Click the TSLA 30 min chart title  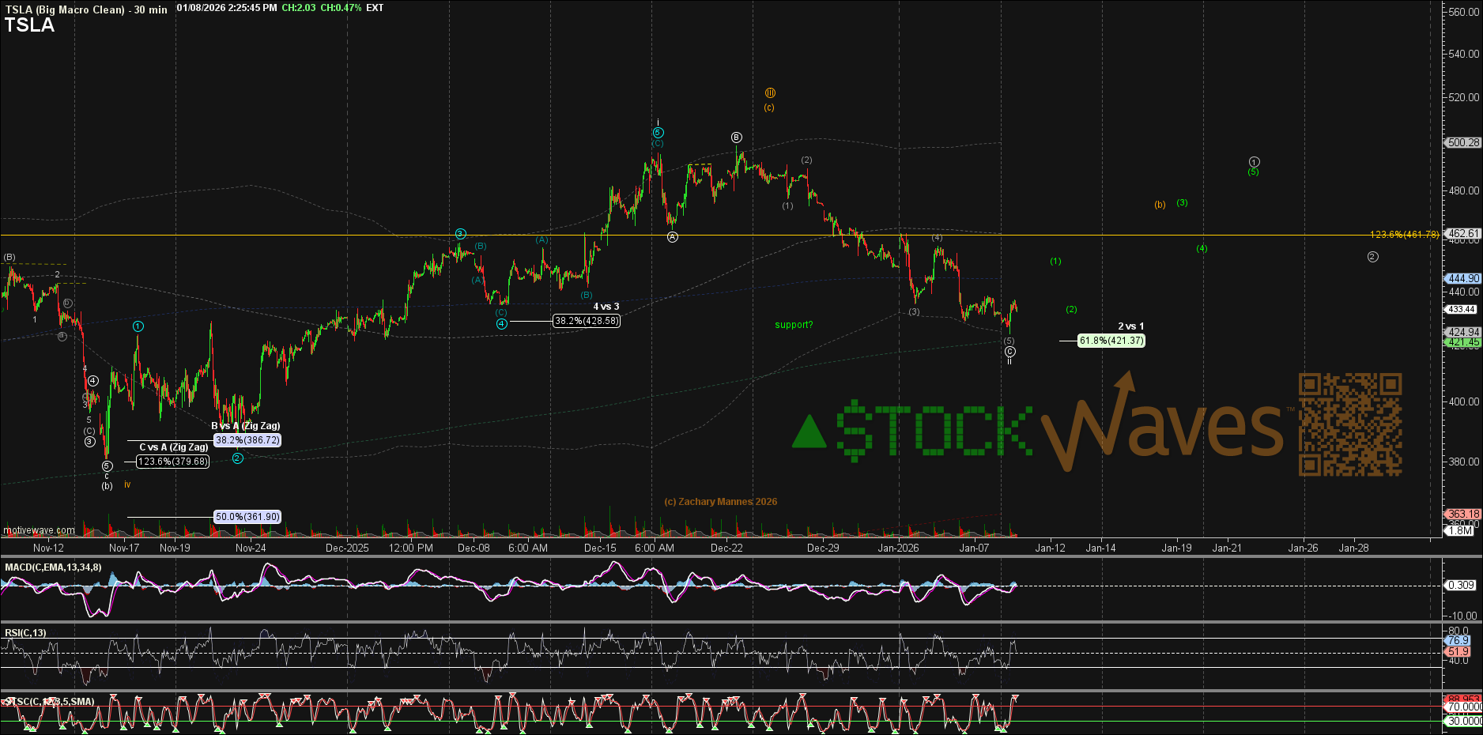click(x=86, y=9)
